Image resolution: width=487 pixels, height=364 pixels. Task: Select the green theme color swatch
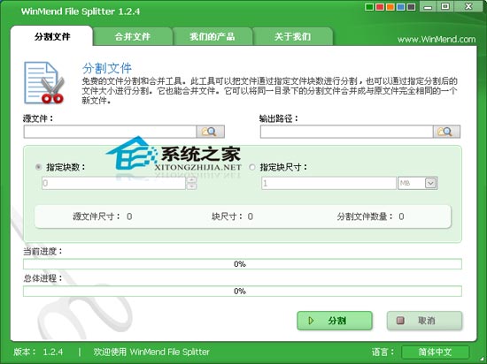369,7
